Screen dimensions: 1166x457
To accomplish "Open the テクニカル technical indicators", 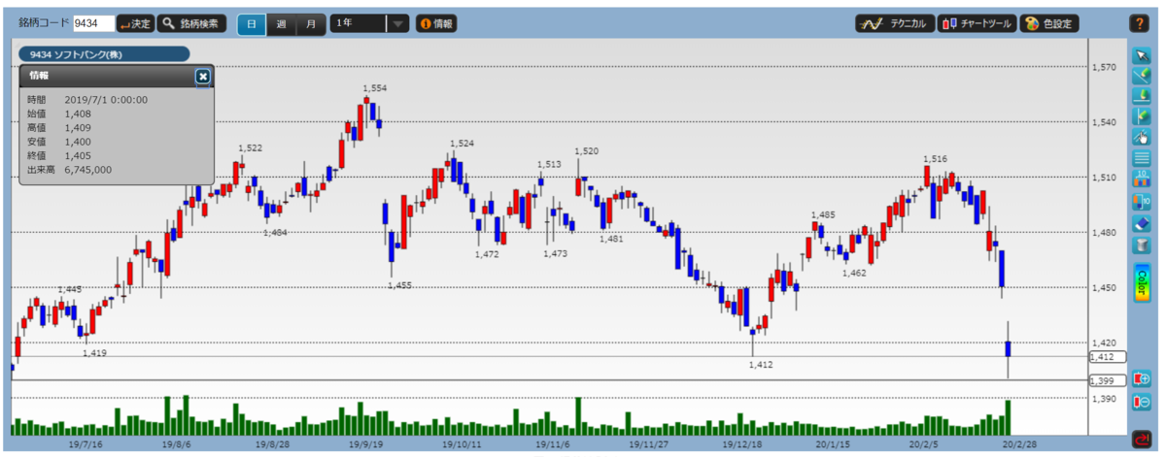I will coord(894,23).
